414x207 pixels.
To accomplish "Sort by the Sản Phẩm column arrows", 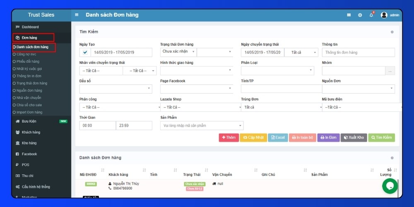I will 372,170.
